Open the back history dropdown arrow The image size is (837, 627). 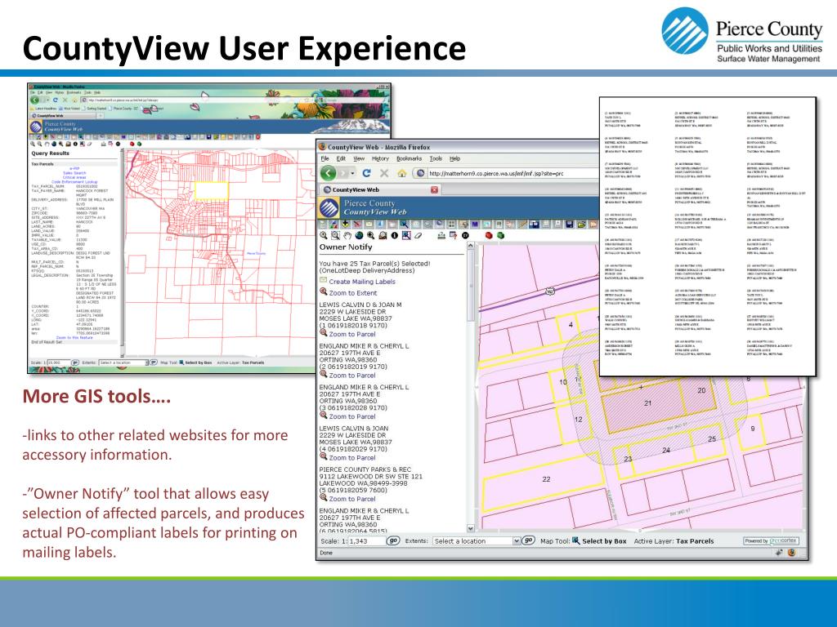pos(352,173)
